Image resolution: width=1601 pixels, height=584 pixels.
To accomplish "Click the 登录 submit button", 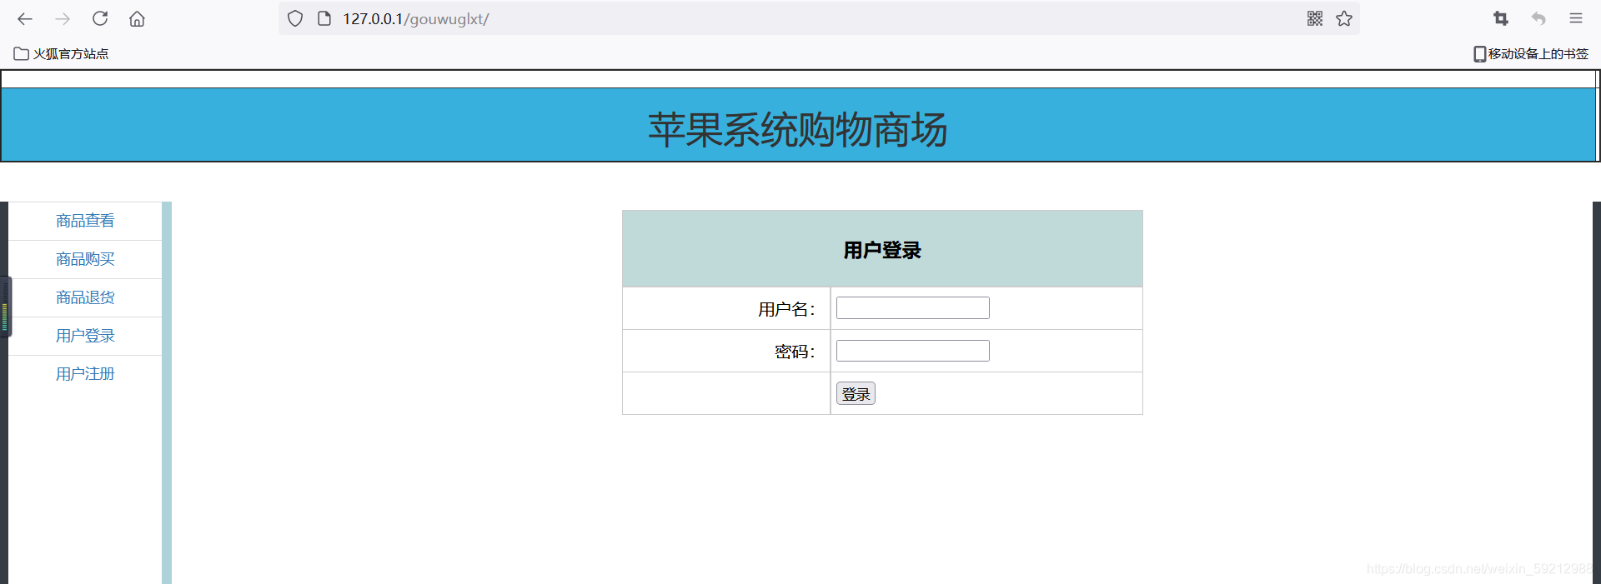I will point(856,393).
